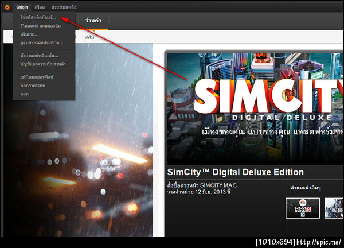
Task: Open the Battlefield 4 recommended thumbnail
Action: (334, 208)
